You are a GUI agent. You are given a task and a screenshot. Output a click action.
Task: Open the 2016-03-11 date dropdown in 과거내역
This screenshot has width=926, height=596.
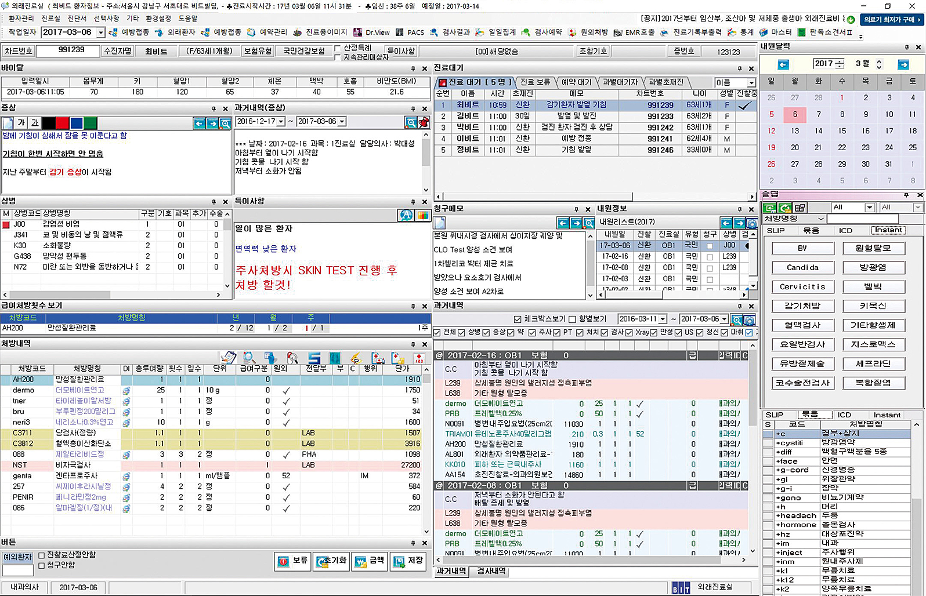coord(663,319)
